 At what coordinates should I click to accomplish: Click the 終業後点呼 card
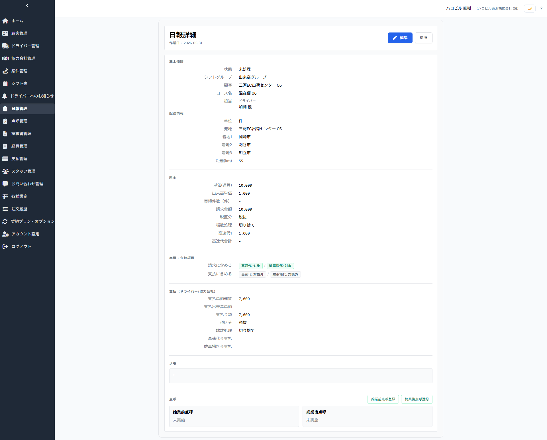pos(368,416)
